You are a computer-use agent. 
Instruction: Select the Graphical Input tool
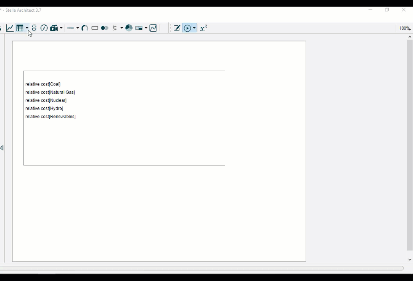click(x=153, y=28)
